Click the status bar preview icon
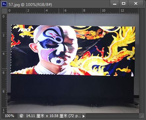Viewport: 146px width, 120px height. click(x=21, y=116)
